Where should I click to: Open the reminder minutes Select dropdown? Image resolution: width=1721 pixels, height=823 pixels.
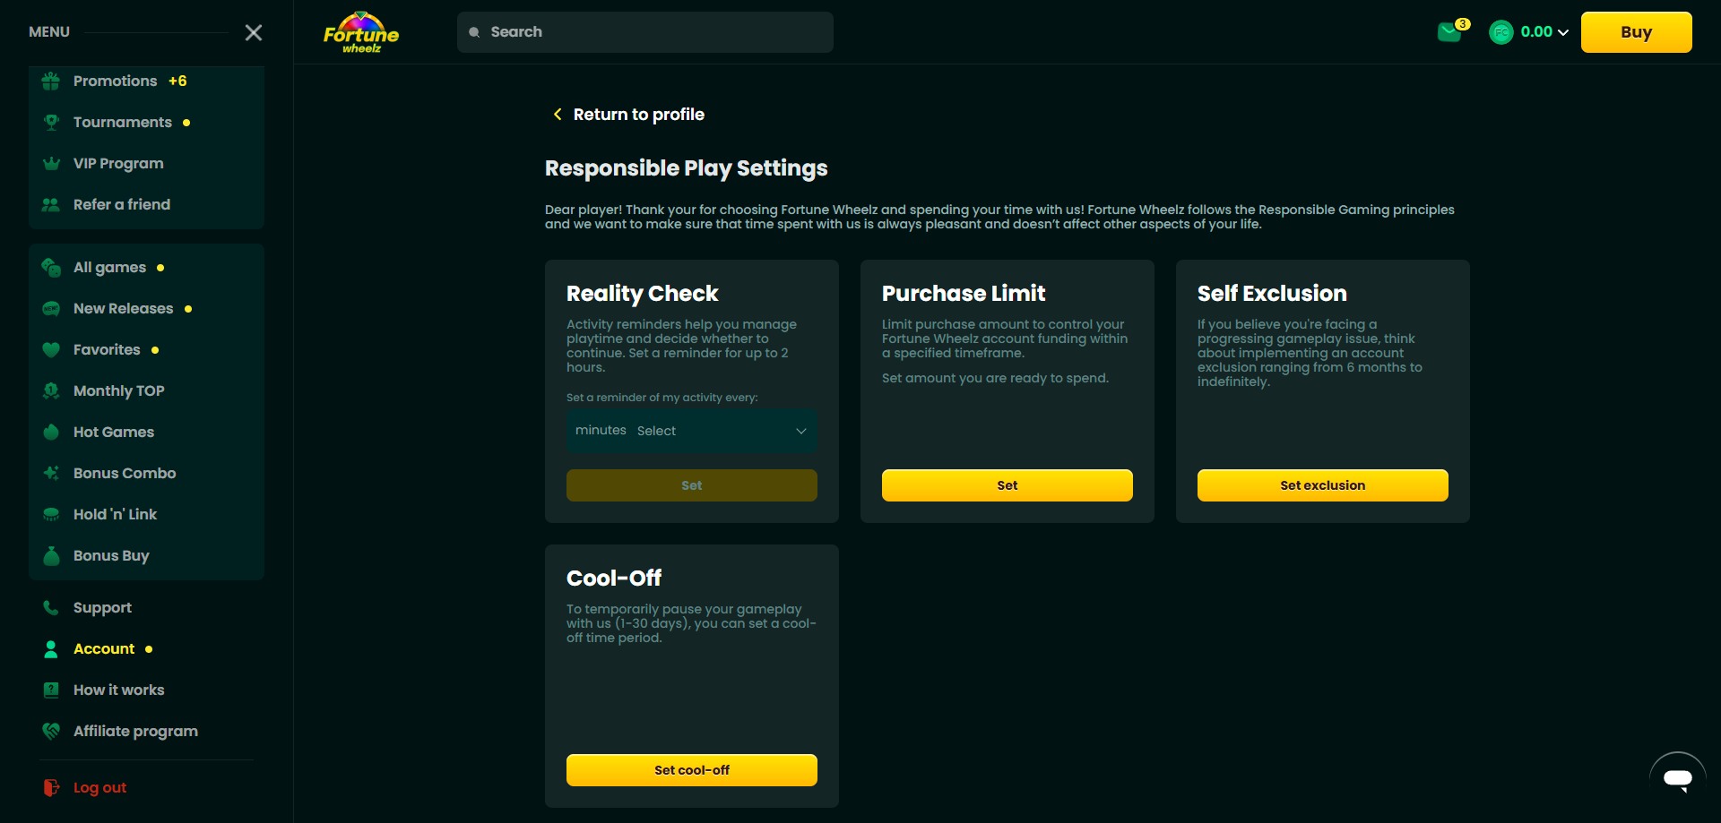[x=691, y=431]
